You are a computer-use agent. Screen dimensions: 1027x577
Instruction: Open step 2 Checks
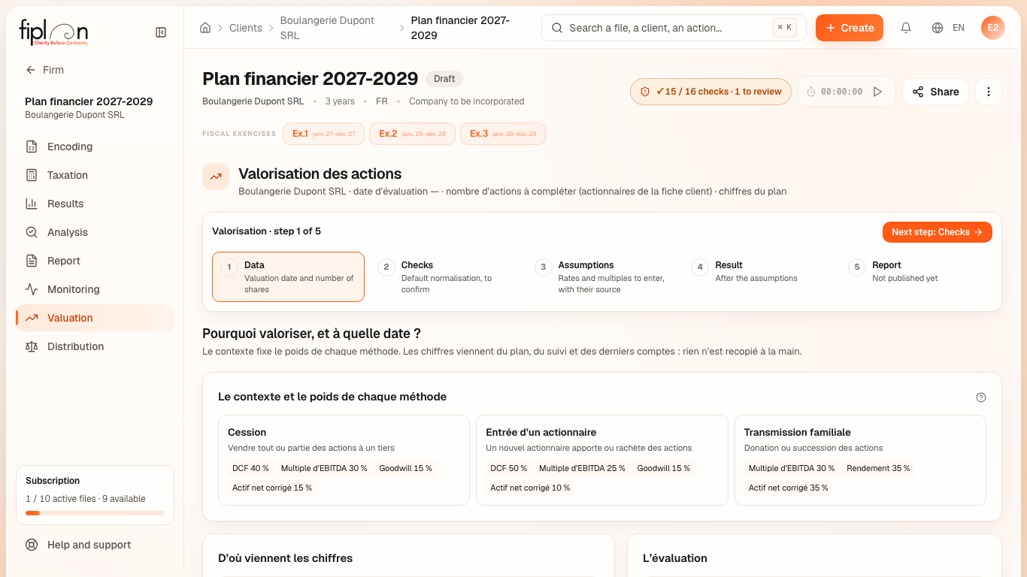(445, 276)
